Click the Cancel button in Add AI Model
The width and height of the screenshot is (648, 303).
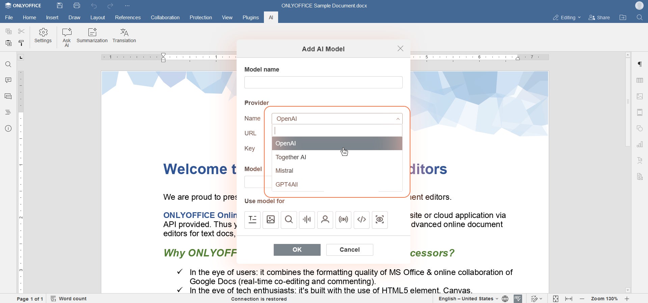pos(350,250)
